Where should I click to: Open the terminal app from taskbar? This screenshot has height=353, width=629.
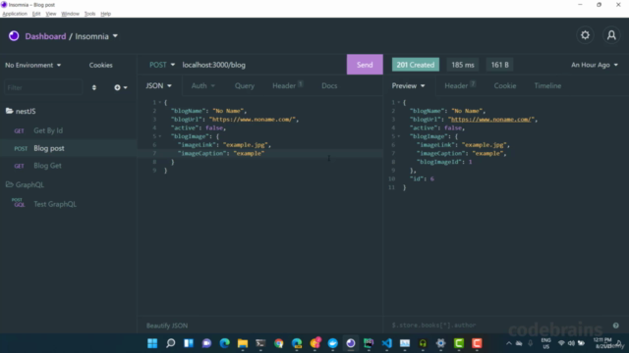click(x=260, y=343)
